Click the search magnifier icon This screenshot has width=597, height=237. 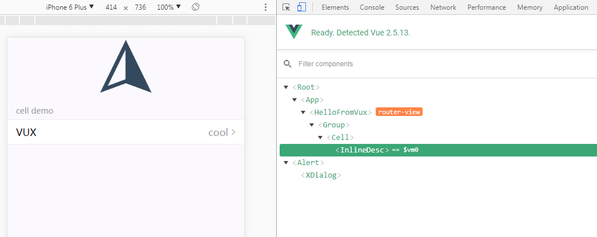(x=288, y=64)
